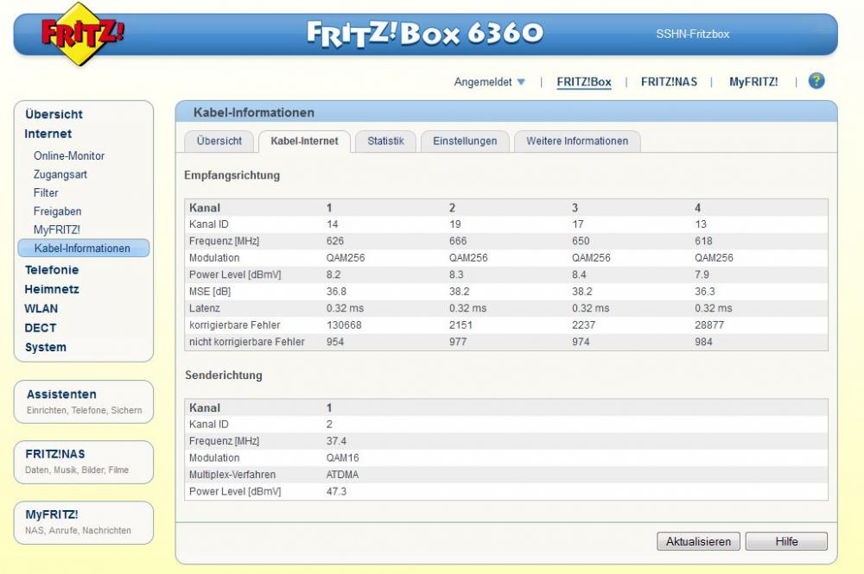Select Freigaben in the Internet submenu
The width and height of the screenshot is (864, 574).
(58, 211)
